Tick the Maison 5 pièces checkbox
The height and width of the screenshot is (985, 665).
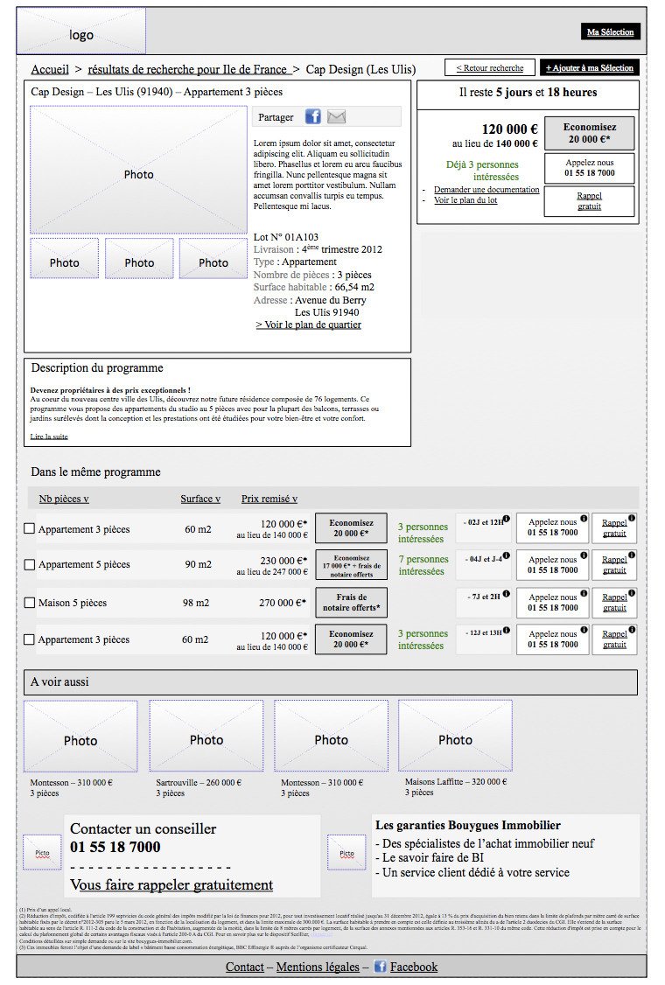pyautogui.click(x=29, y=603)
